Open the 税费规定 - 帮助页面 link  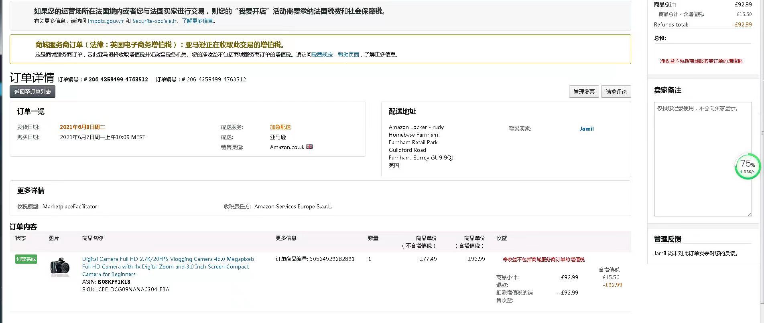[x=335, y=55]
